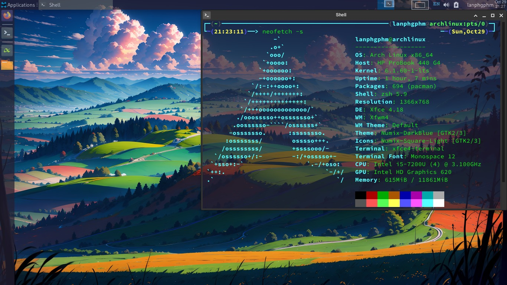Click the 'GPU: Intel HD Graphics 620' line
Viewport: 507px width, 285px height.
click(403, 172)
